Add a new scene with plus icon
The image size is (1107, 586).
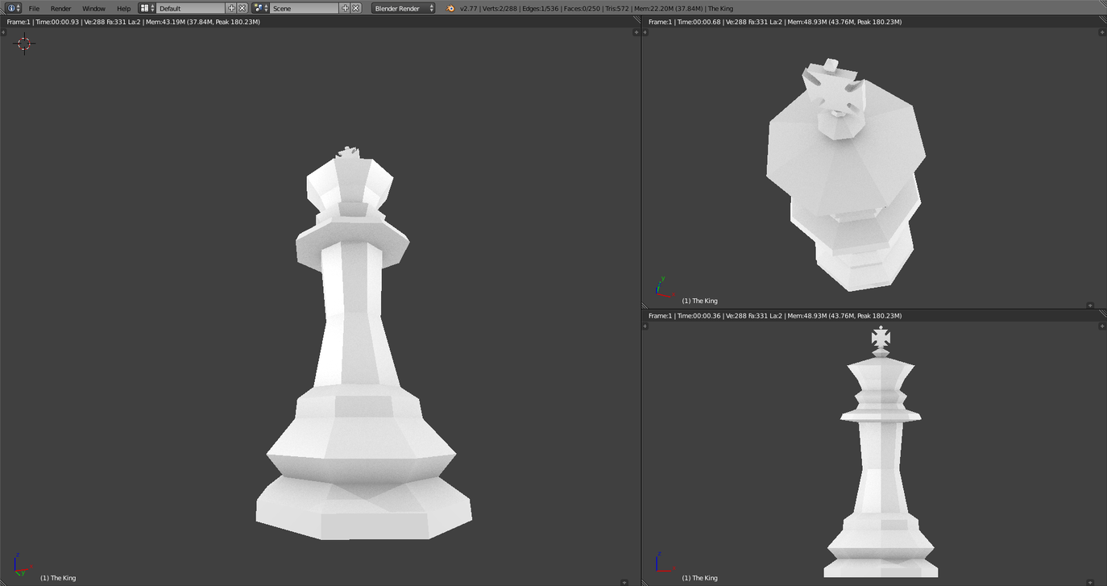click(x=345, y=8)
